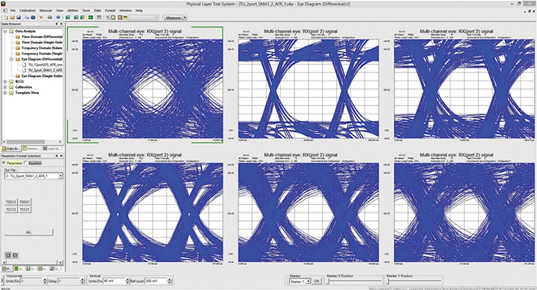The height and width of the screenshot is (290, 537).
Task: Expand the Calibration tree node
Action: pos(5,87)
